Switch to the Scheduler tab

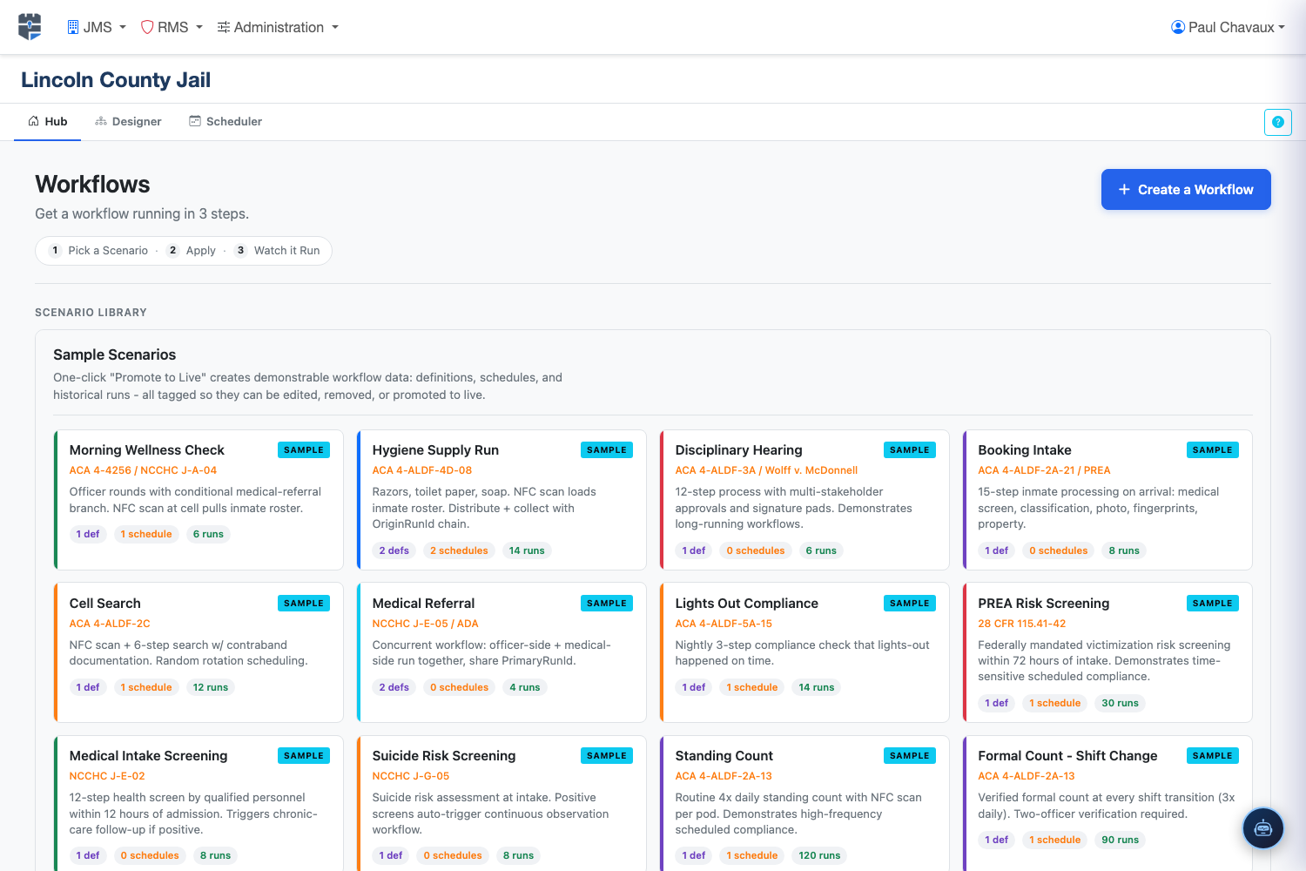pyautogui.click(x=226, y=121)
